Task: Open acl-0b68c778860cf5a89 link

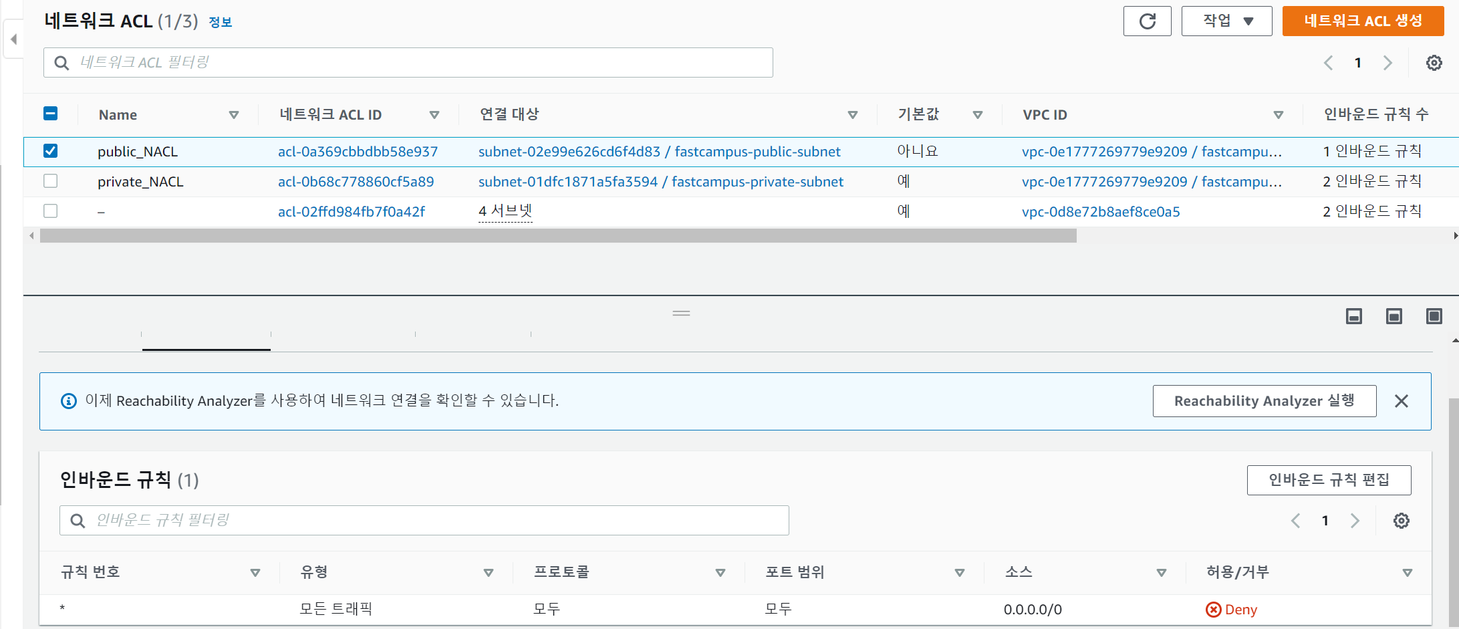Action: point(356,182)
